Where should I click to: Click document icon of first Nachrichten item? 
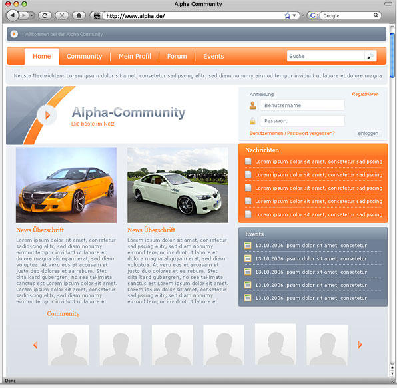[x=248, y=161]
